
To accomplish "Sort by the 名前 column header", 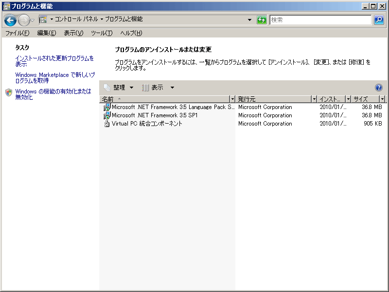I will [x=165, y=99].
